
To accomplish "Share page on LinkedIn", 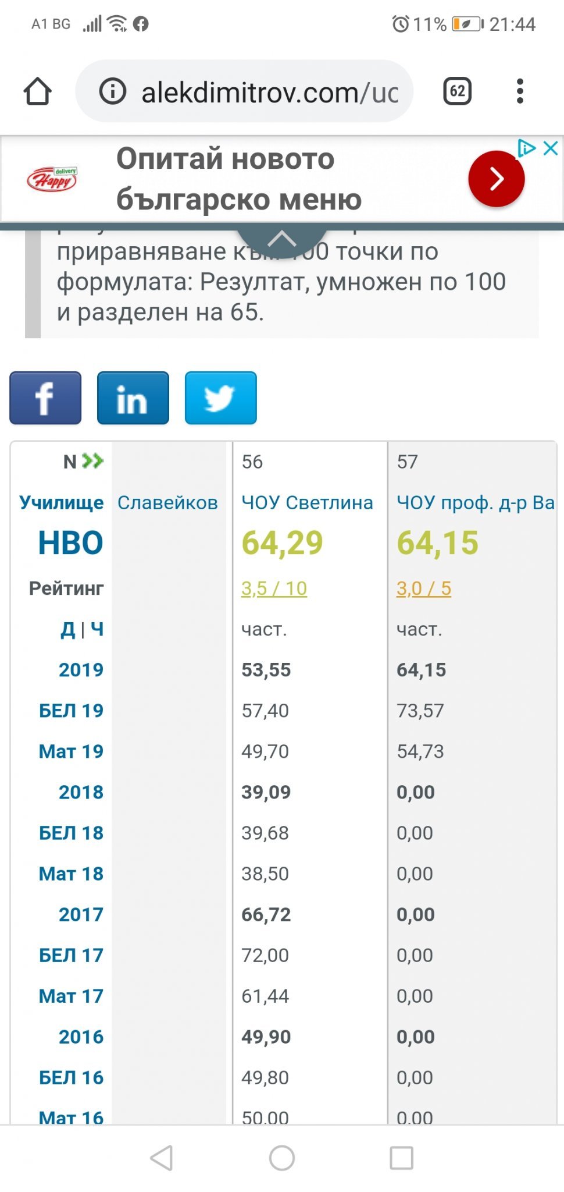I will pos(133,398).
